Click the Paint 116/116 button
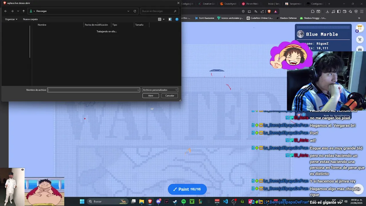366x206 pixels. [x=187, y=189]
